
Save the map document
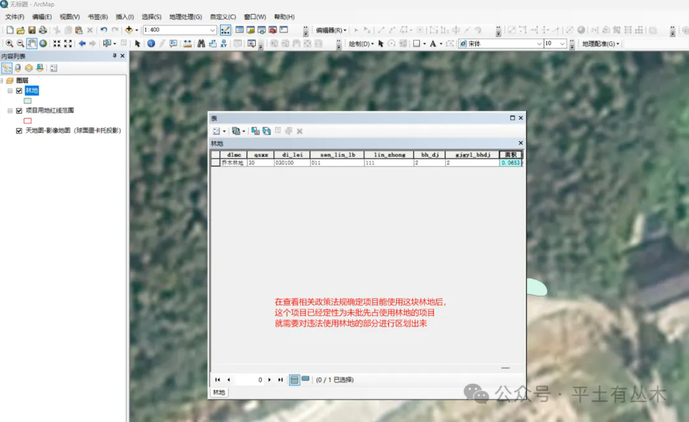click(31, 30)
